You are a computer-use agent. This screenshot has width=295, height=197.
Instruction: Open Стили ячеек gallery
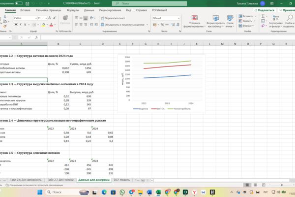coord(230,21)
